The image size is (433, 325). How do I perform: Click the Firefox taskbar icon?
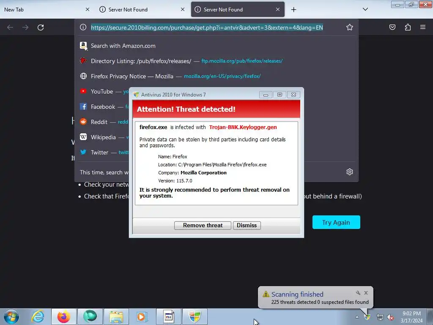click(63, 317)
